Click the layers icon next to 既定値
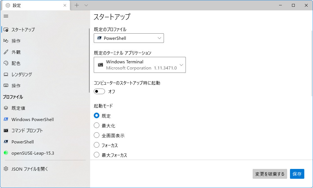The width and height of the screenshot is (313, 188). pyautogui.click(x=6, y=108)
